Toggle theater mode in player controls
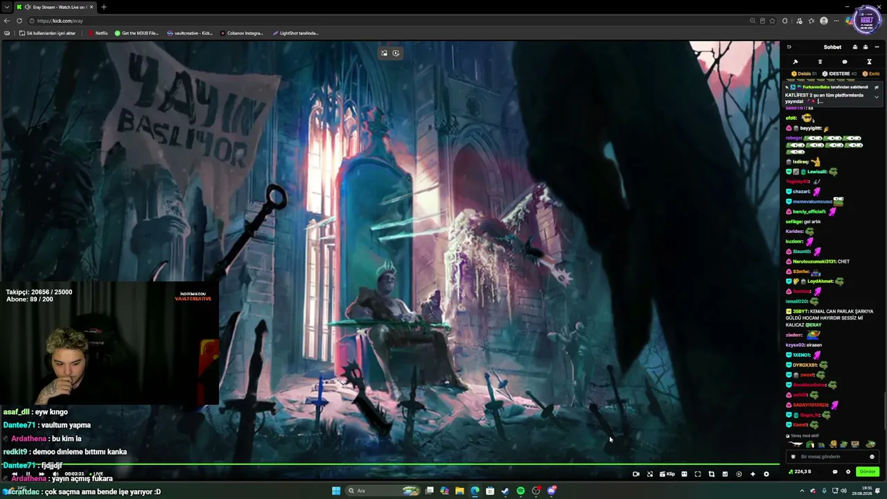The height and width of the screenshot is (499, 887). pyautogui.click(x=684, y=474)
